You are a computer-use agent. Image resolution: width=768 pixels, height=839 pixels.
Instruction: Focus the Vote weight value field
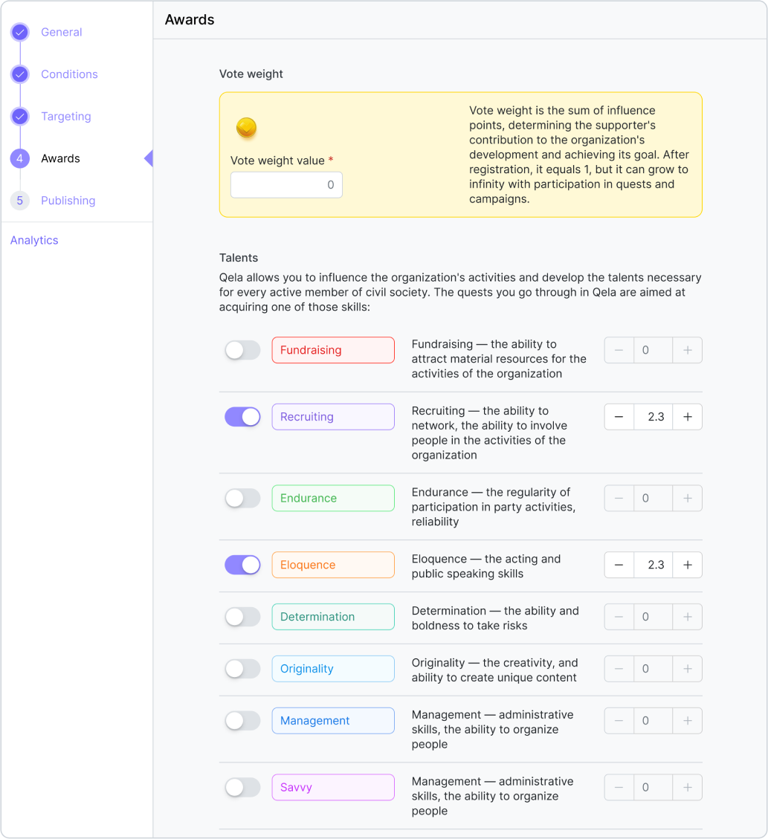tap(286, 185)
